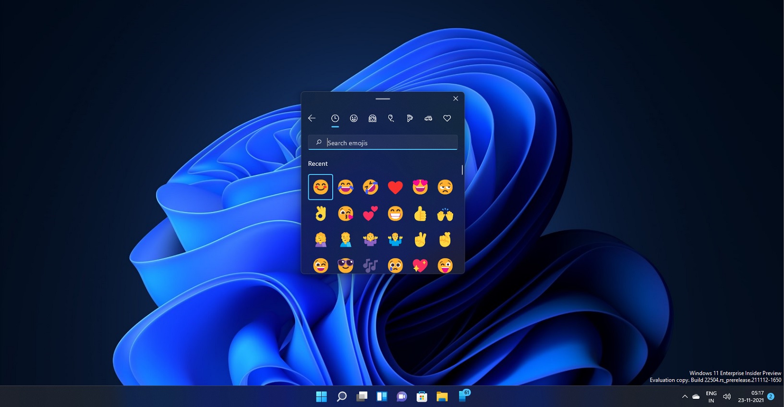Insert the victory hand emoji
The image size is (784, 407).
pyautogui.click(x=420, y=239)
